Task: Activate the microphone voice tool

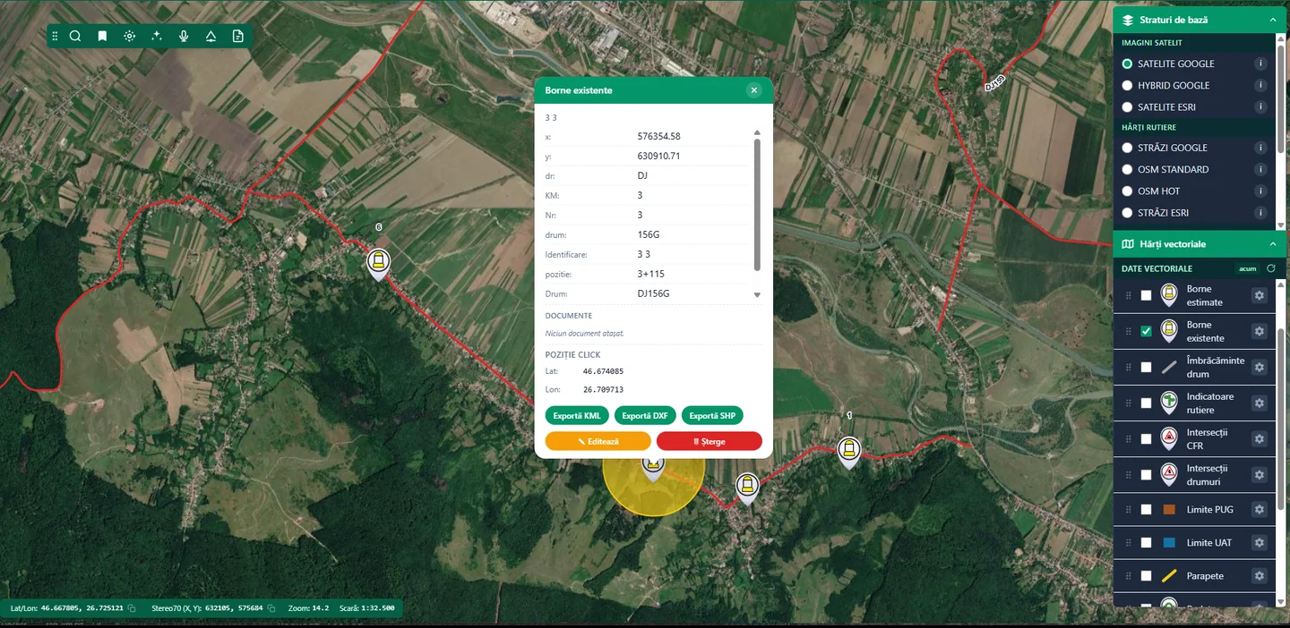Action: pyautogui.click(x=184, y=36)
